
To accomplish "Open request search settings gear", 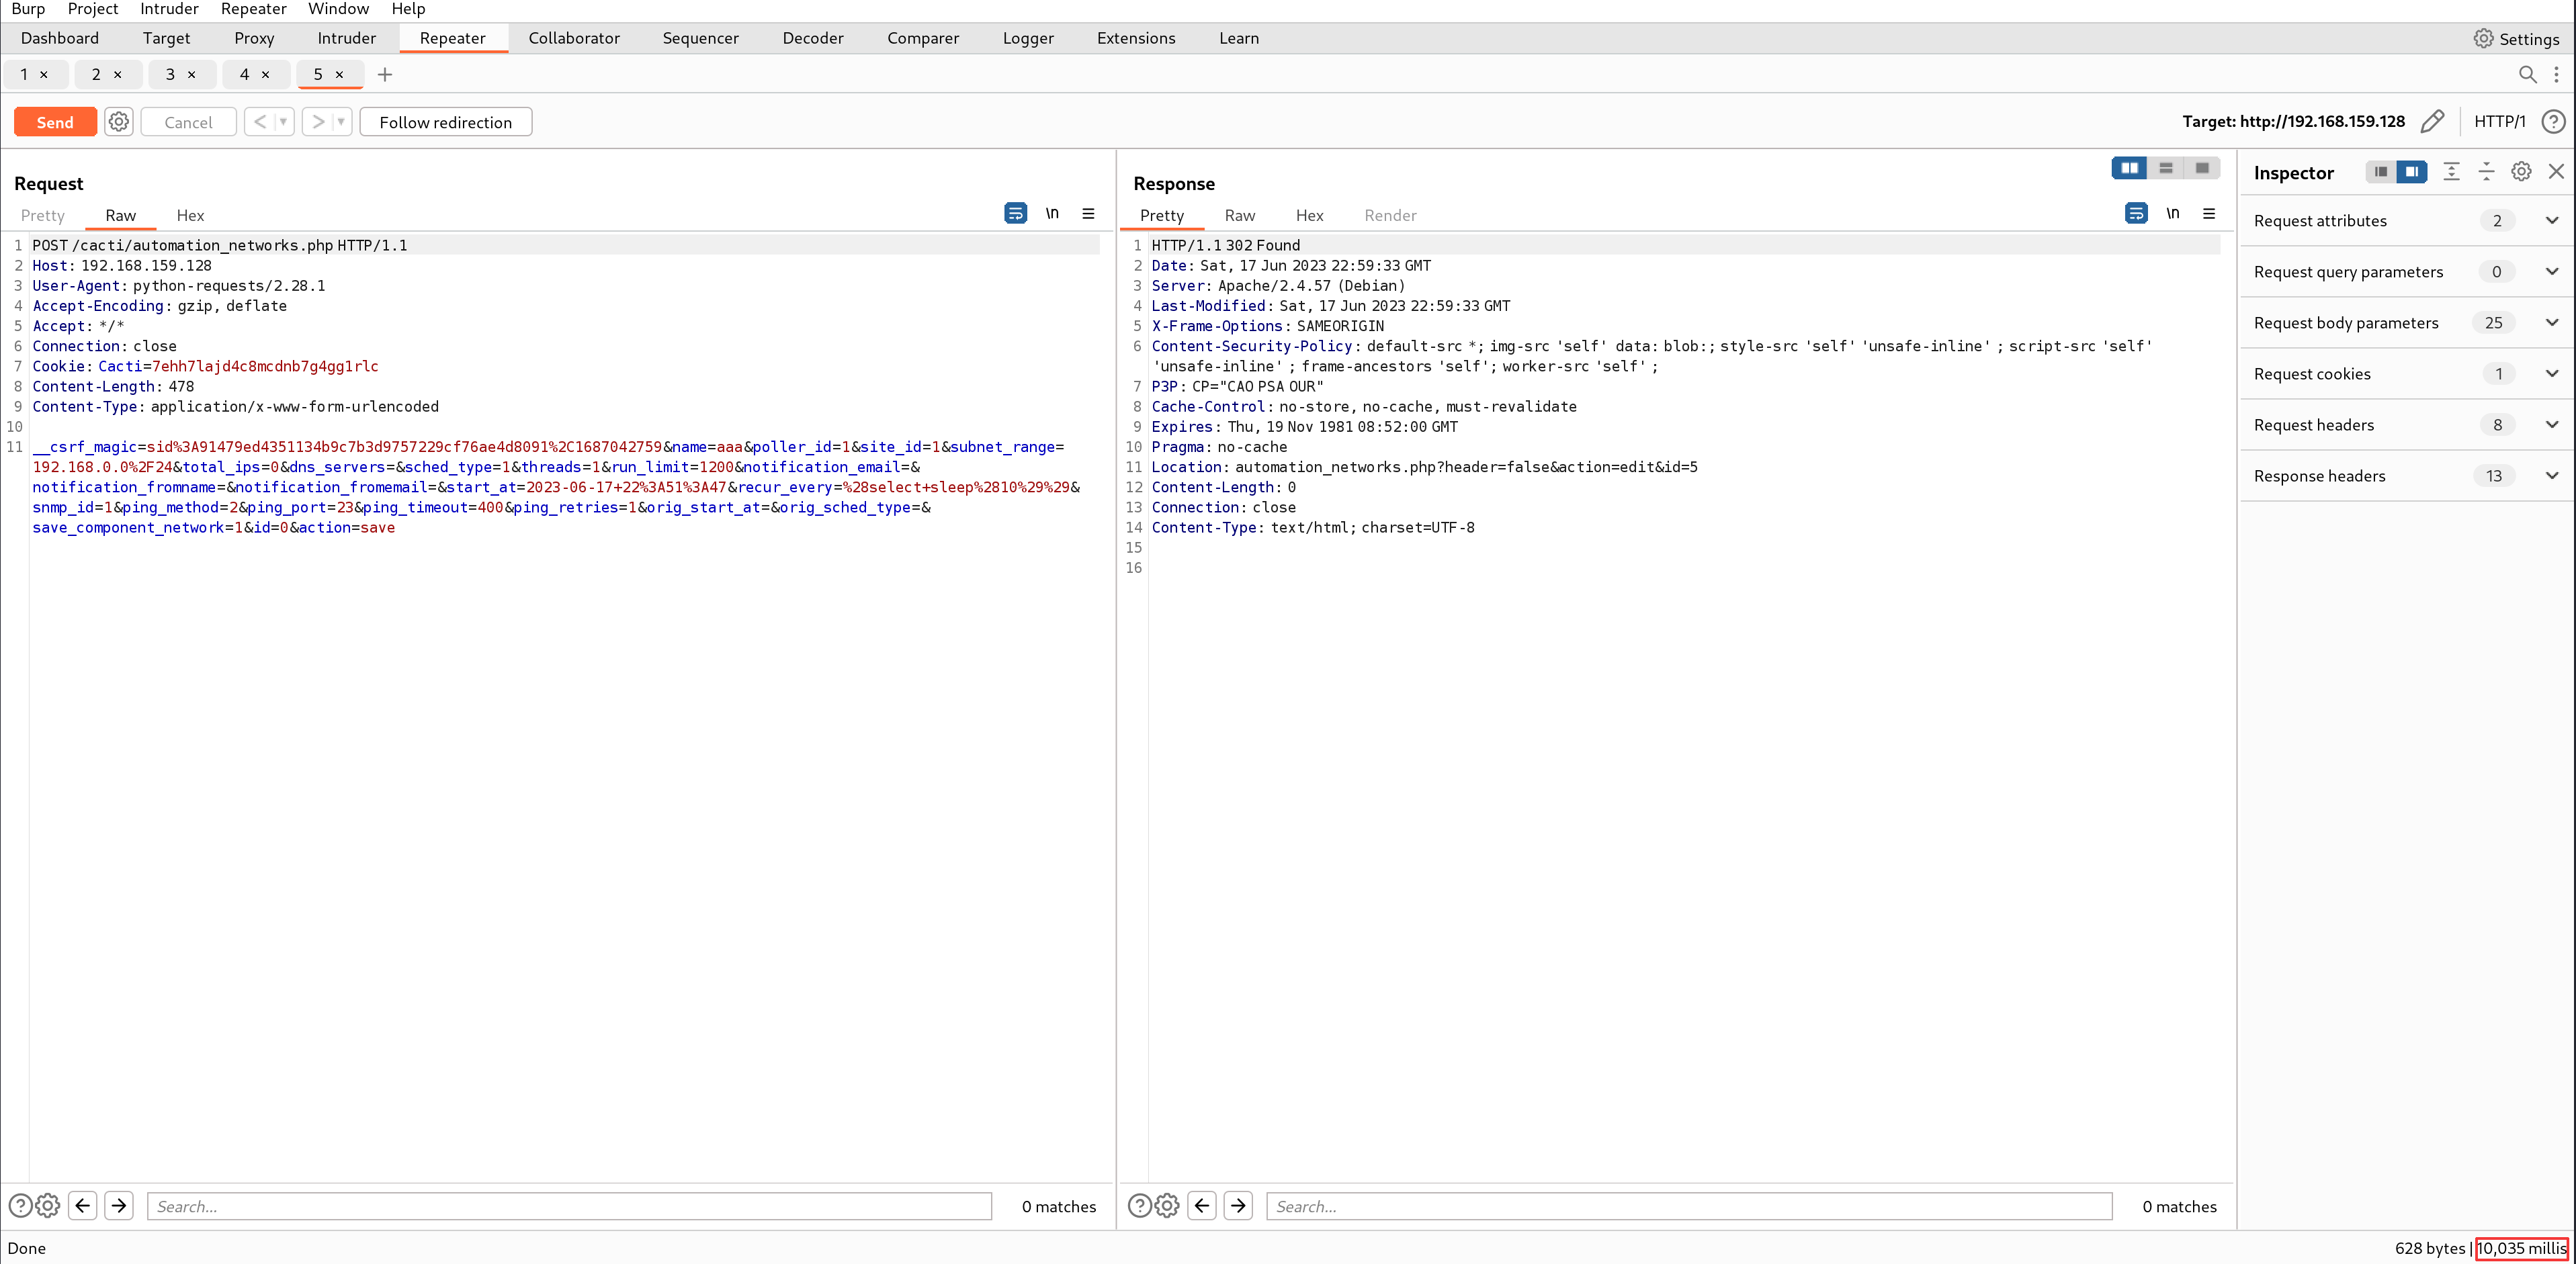I will tap(48, 1206).
